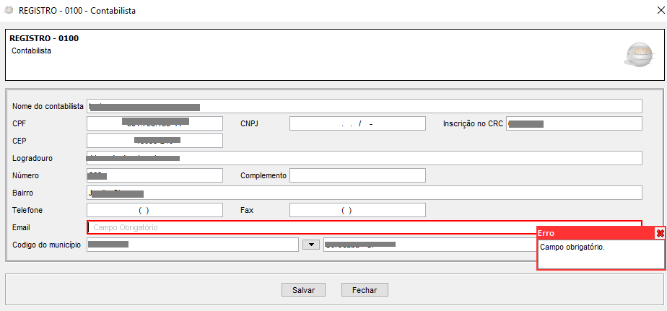The image size is (667, 311).
Task: Focus the Inscrição no CRC field
Action: pyautogui.click(x=574, y=123)
